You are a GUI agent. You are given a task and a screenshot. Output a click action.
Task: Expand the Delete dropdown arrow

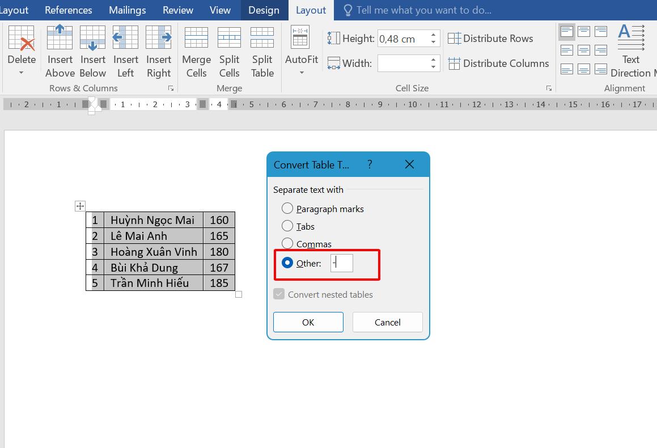click(x=22, y=73)
